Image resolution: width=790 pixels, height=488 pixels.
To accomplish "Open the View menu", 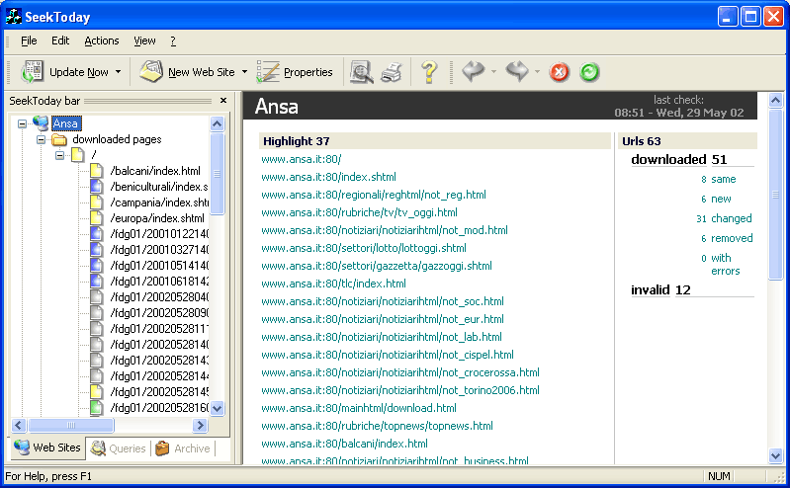I will tap(144, 41).
